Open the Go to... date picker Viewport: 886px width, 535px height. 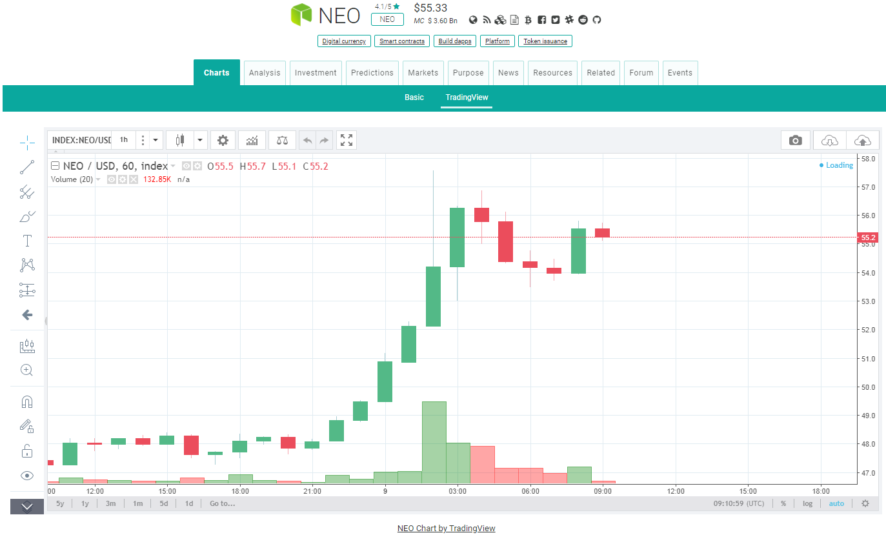[222, 503]
